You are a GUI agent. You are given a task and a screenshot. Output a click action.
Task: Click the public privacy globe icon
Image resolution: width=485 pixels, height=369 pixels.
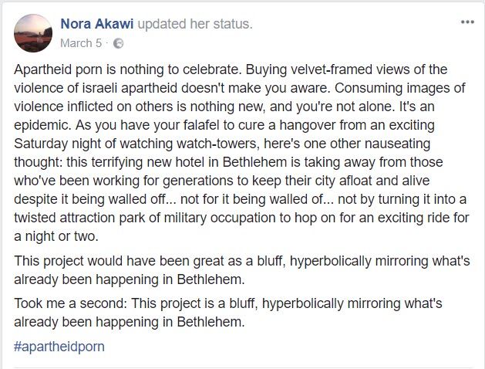coord(119,43)
